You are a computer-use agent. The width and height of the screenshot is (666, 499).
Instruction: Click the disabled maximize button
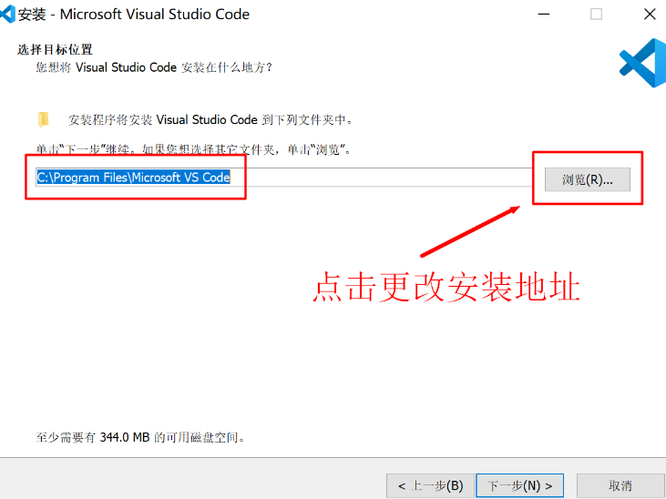click(x=597, y=14)
